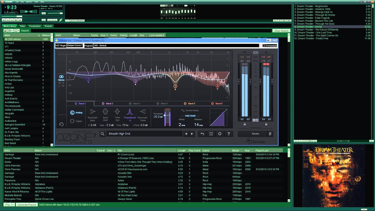Click Clear Search button
This screenshot has height=211, width=375.
click(x=281, y=31)
